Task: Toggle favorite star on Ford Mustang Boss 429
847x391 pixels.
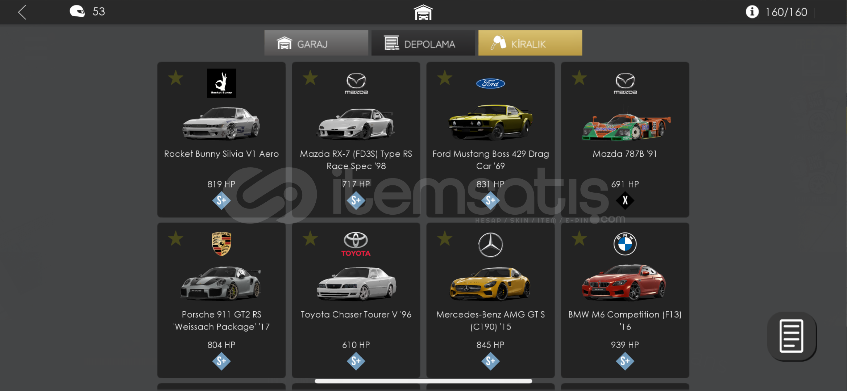Action: point(445,78)
